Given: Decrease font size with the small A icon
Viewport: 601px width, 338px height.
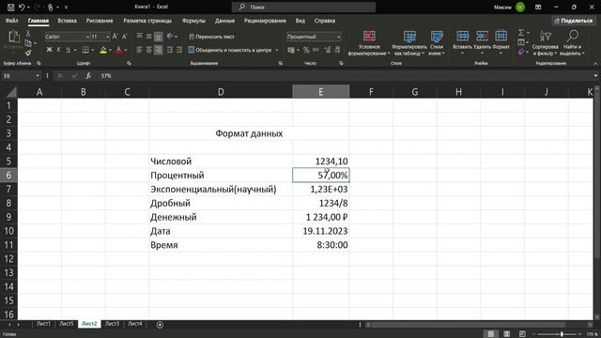Looking at the screenshot, I should pos(124,37).
